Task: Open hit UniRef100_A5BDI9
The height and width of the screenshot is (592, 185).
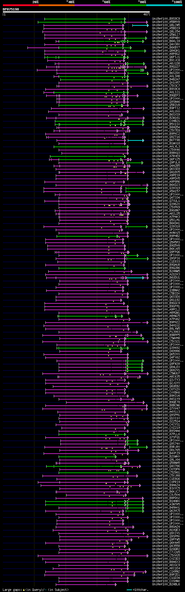Action: click(166, 28)
